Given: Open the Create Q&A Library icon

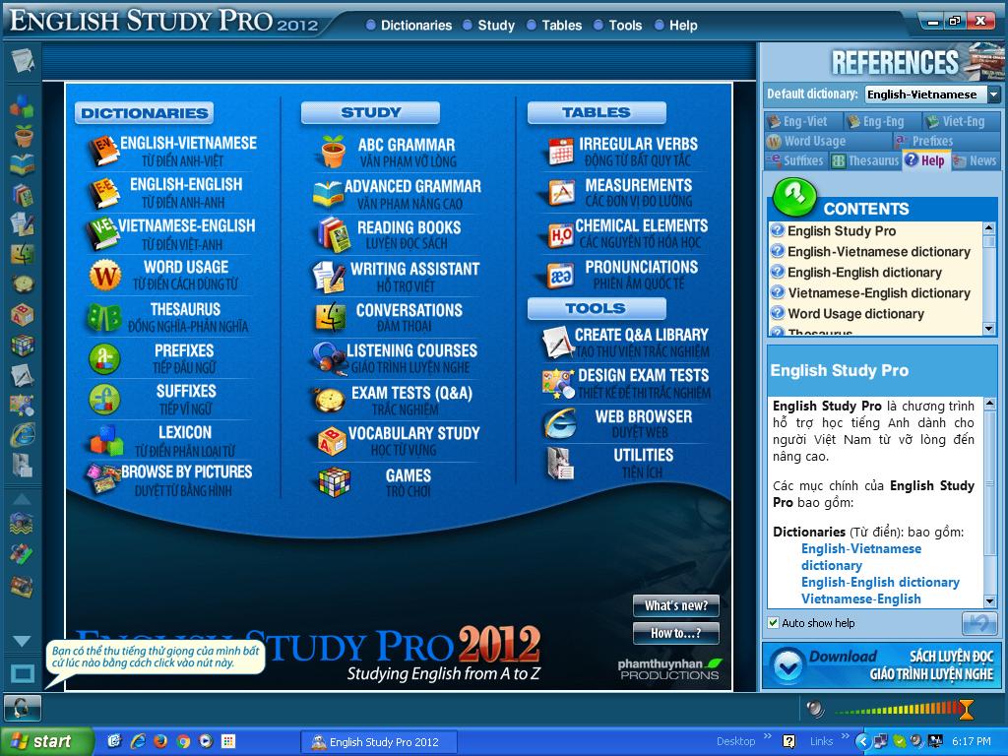Looking at the screenshot, I should point(558,342).
